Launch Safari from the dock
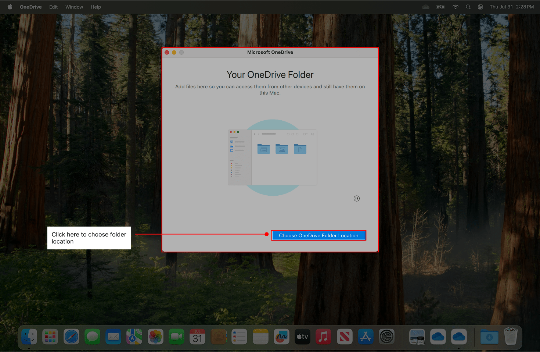 [71, 337]
